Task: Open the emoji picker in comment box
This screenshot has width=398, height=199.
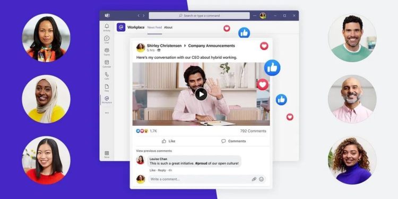Action: click(261, 179)
